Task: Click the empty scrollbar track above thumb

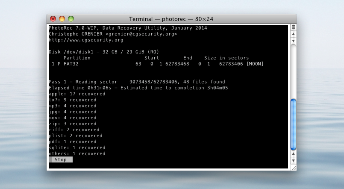Action: click(x=293, y=71)
